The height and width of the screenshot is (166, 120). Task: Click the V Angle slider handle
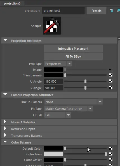pos(85,88)
